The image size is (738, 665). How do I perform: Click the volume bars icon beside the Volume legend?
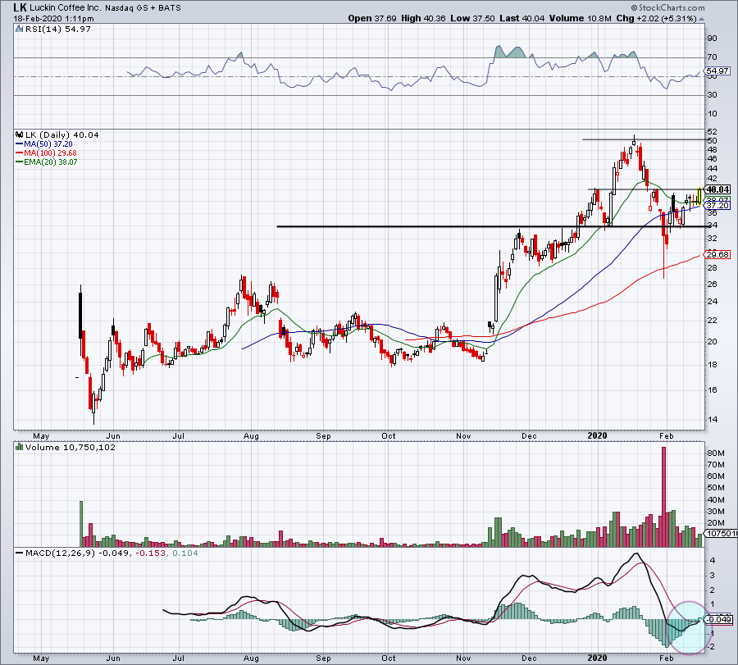20,447
